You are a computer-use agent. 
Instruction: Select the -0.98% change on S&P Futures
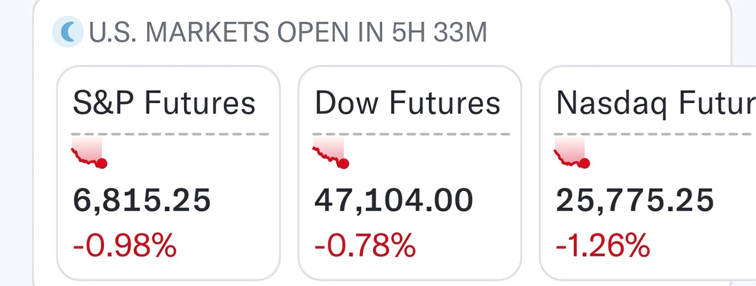(x=125, y=245)
